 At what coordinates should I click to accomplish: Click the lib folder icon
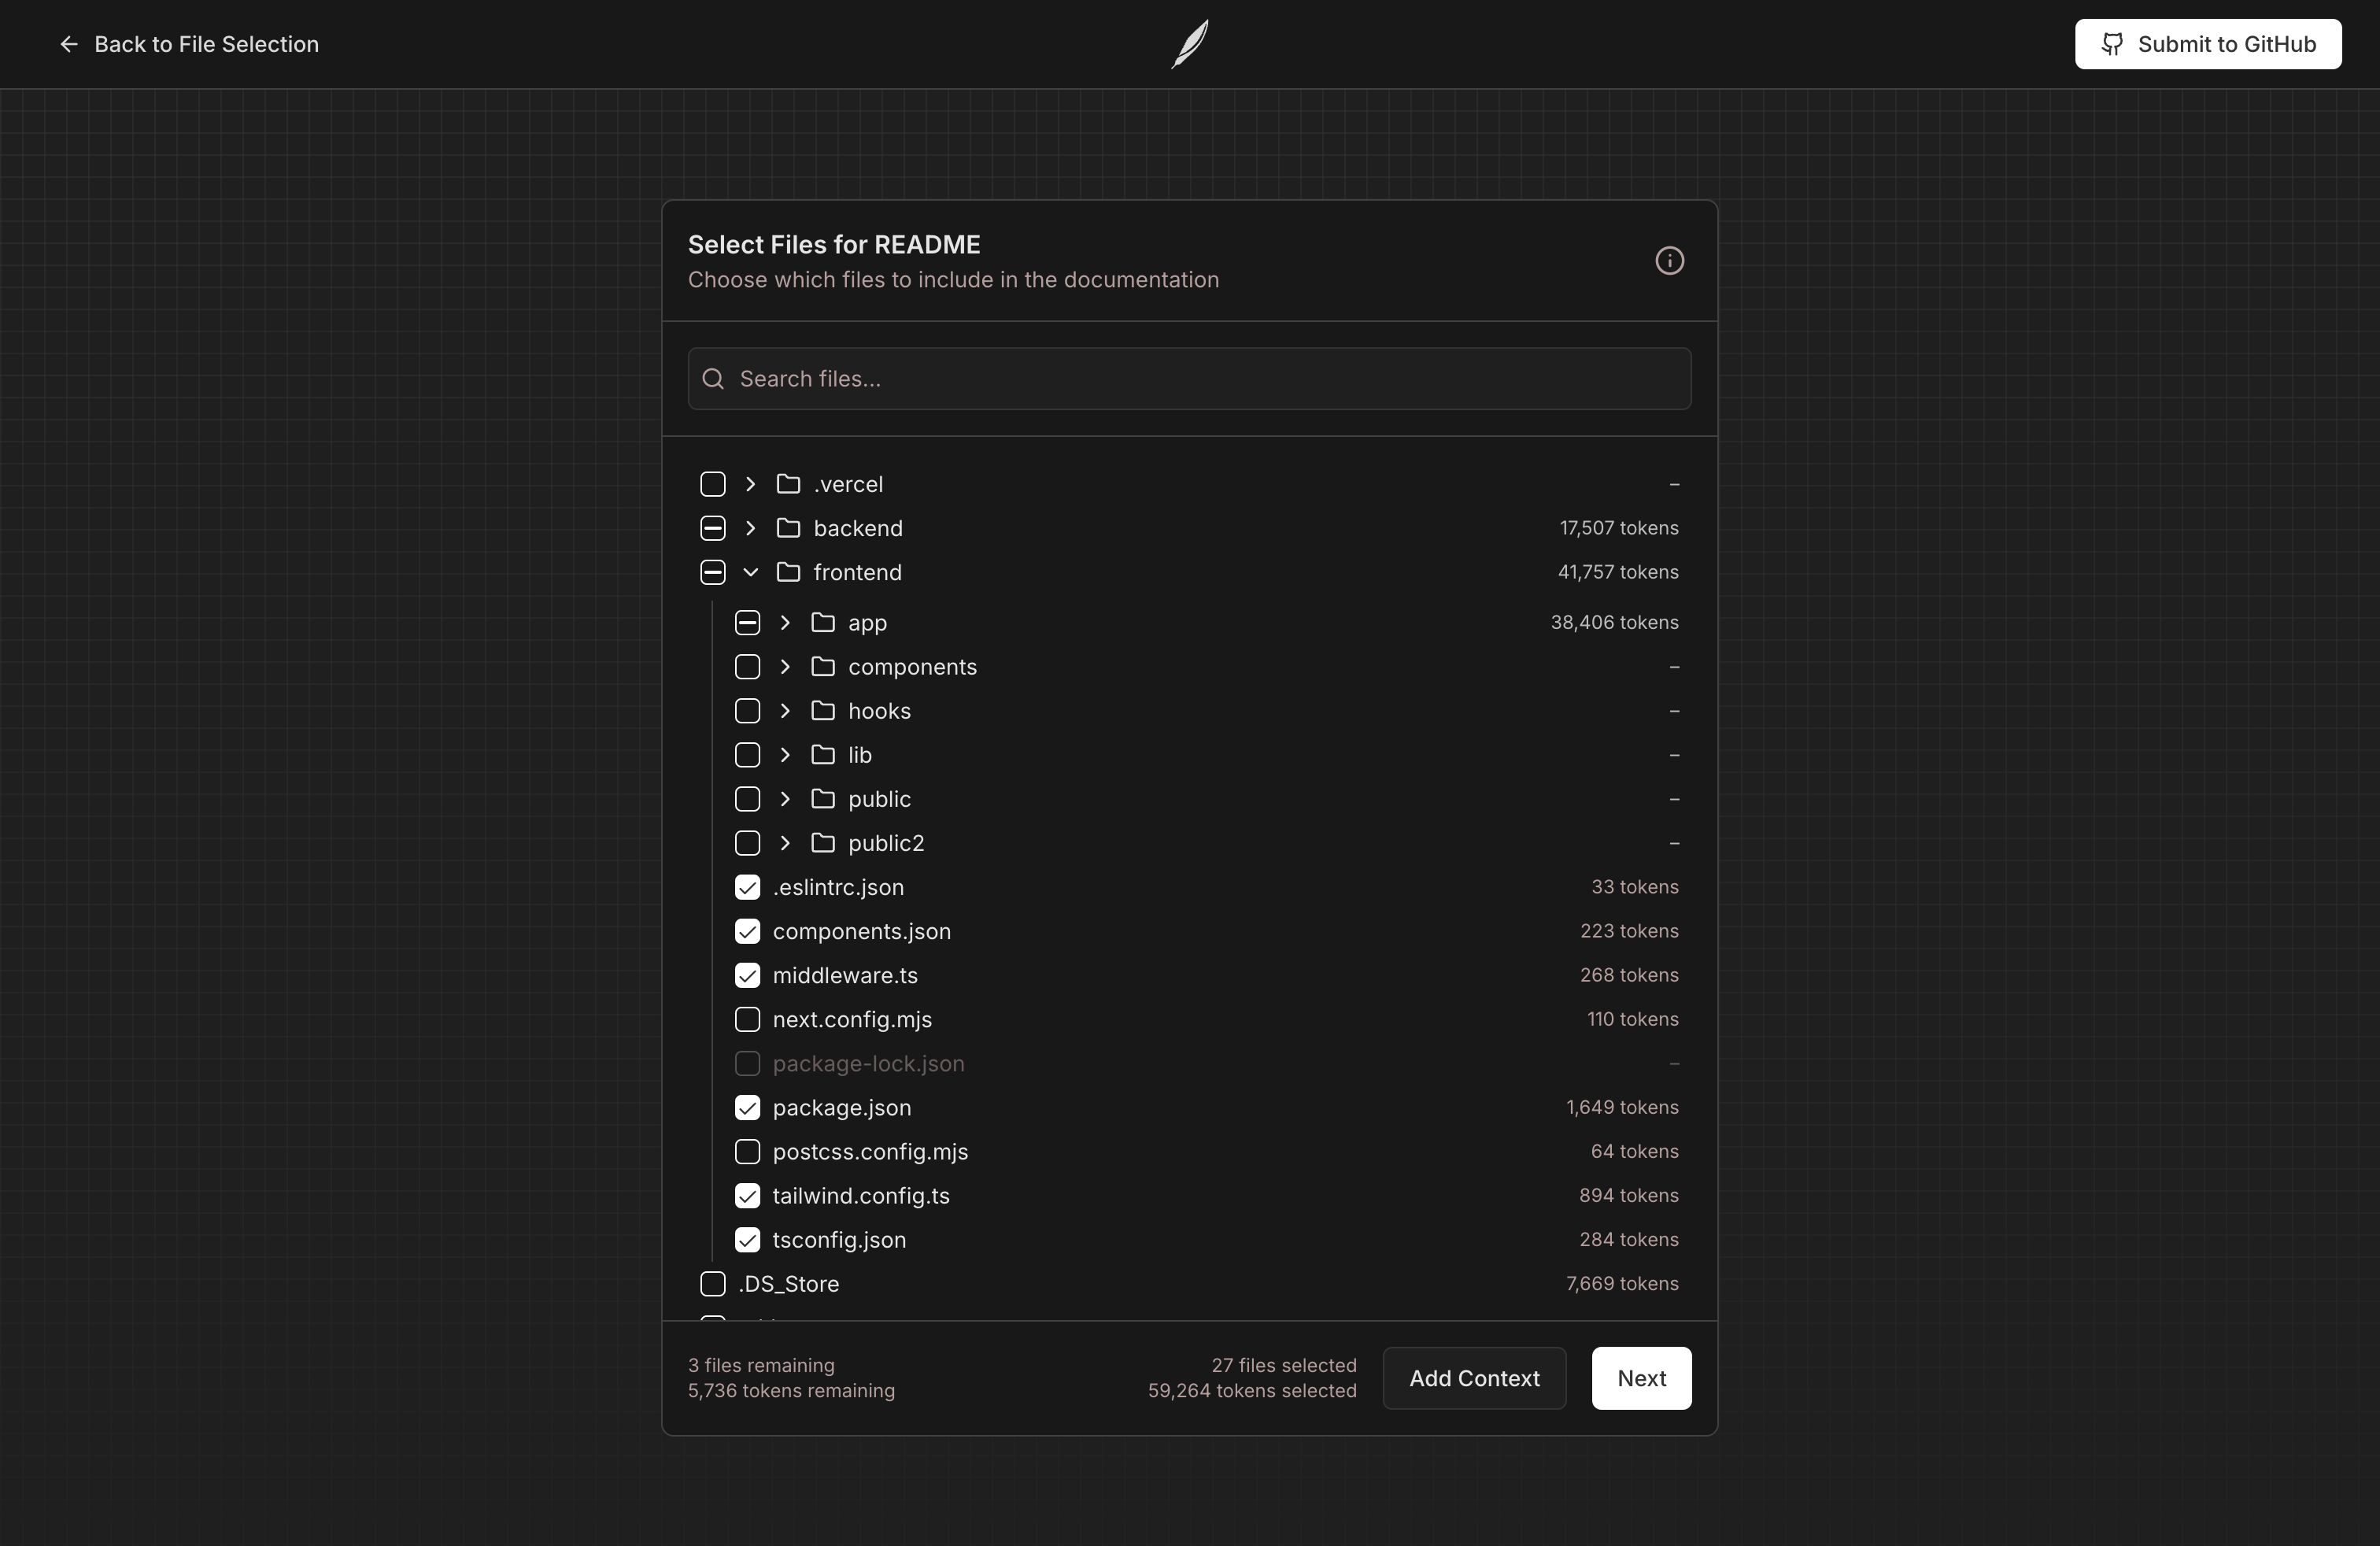[823, 755]
